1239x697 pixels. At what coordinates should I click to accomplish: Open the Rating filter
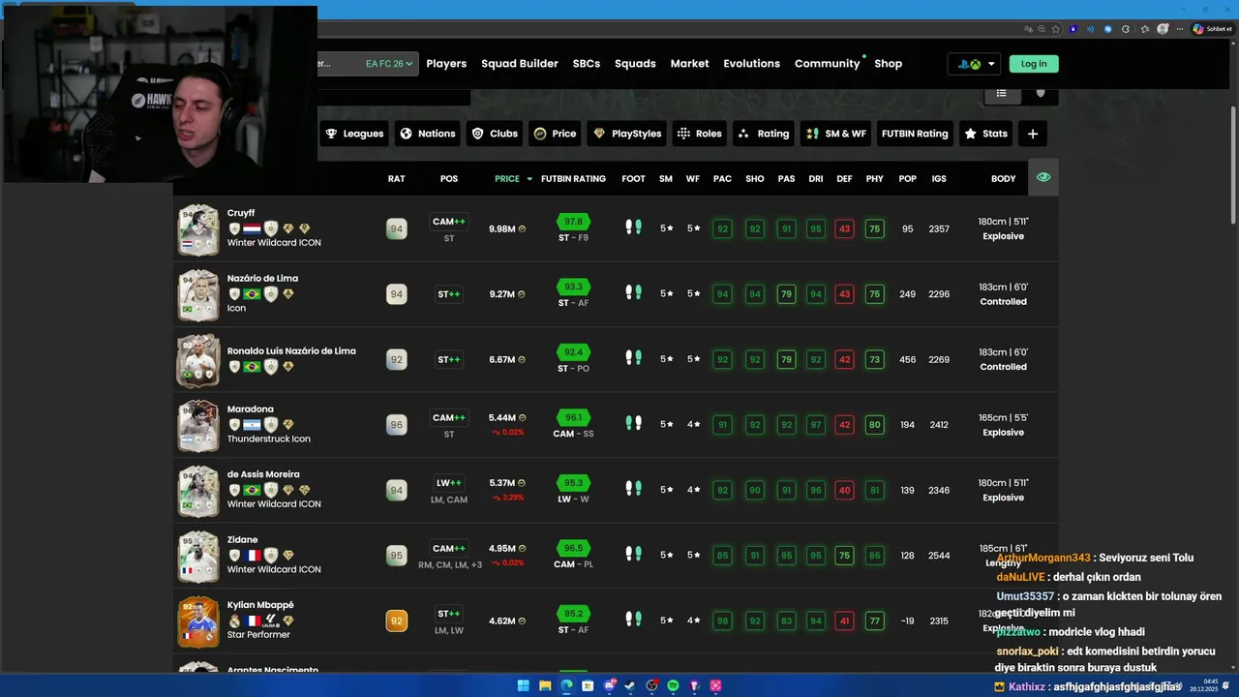click(x=763, y=134)
